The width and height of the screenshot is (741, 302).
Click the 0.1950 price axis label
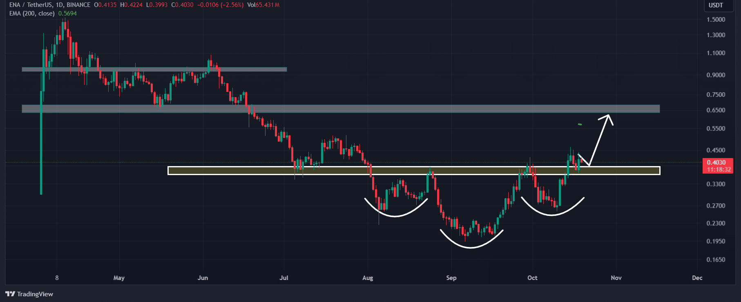pos(716,241)
